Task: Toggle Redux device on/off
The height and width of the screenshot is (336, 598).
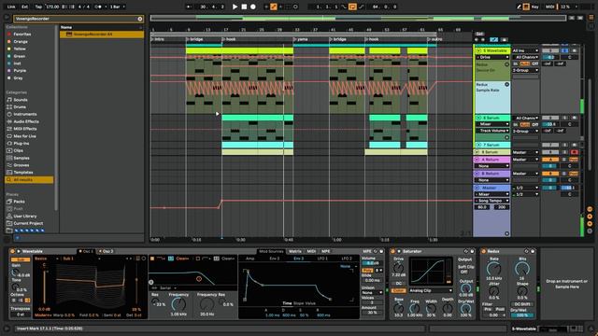Action: (484, 251)
